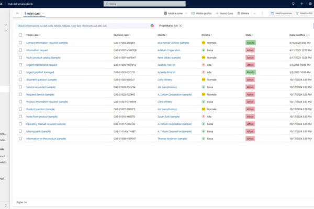Remove the Proprietario: Me filter chip
This screenshot has height=209, width=314.
[x=181, y=25]
